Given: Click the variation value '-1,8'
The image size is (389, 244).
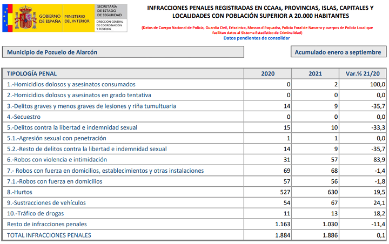Looking at the screenshot, I should coord(380,181).
